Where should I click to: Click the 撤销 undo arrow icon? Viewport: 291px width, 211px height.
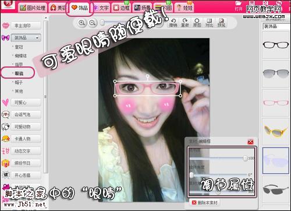(x=173, y=21)
